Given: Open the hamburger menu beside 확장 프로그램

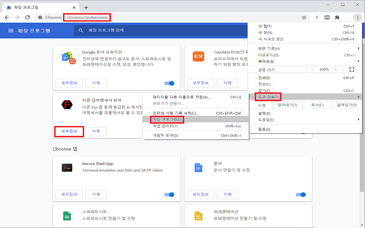Looking at the screenshot, I should [x=10, y=31].
